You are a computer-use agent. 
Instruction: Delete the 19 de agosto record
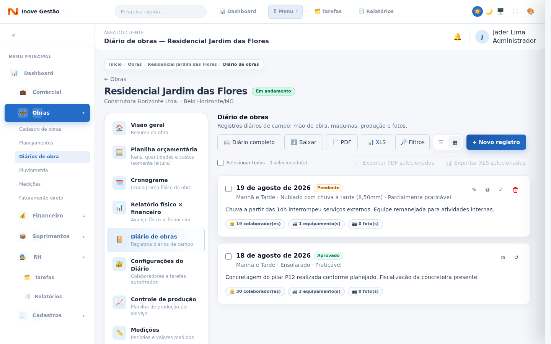[x=515, y=190]
